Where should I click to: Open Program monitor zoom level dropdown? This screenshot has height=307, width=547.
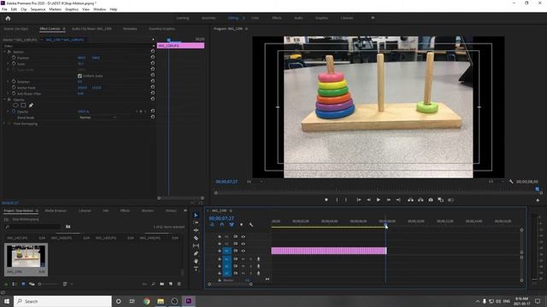[x=256, y=182]
